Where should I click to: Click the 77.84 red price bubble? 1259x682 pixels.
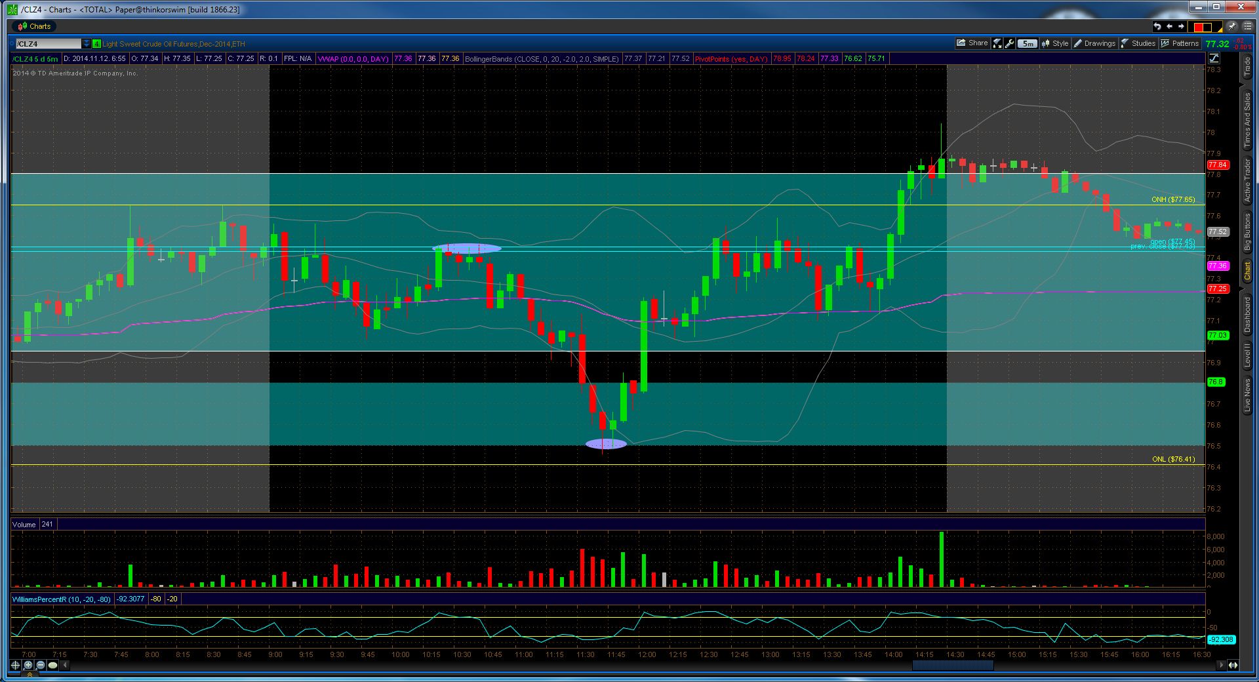click(x=1218, y=165)
